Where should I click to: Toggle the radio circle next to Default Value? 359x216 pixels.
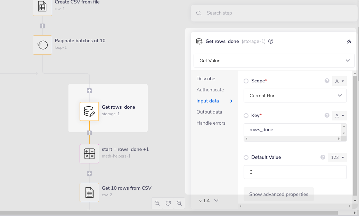pyautogui.click(x=246, y=157)
